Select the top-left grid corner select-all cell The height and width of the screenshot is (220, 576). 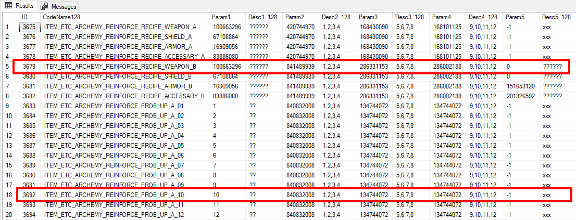tap(10, 17)
